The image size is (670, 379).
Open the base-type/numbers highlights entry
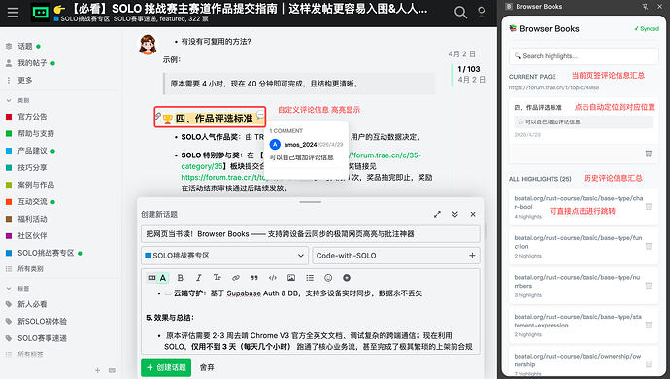point(584,286)
